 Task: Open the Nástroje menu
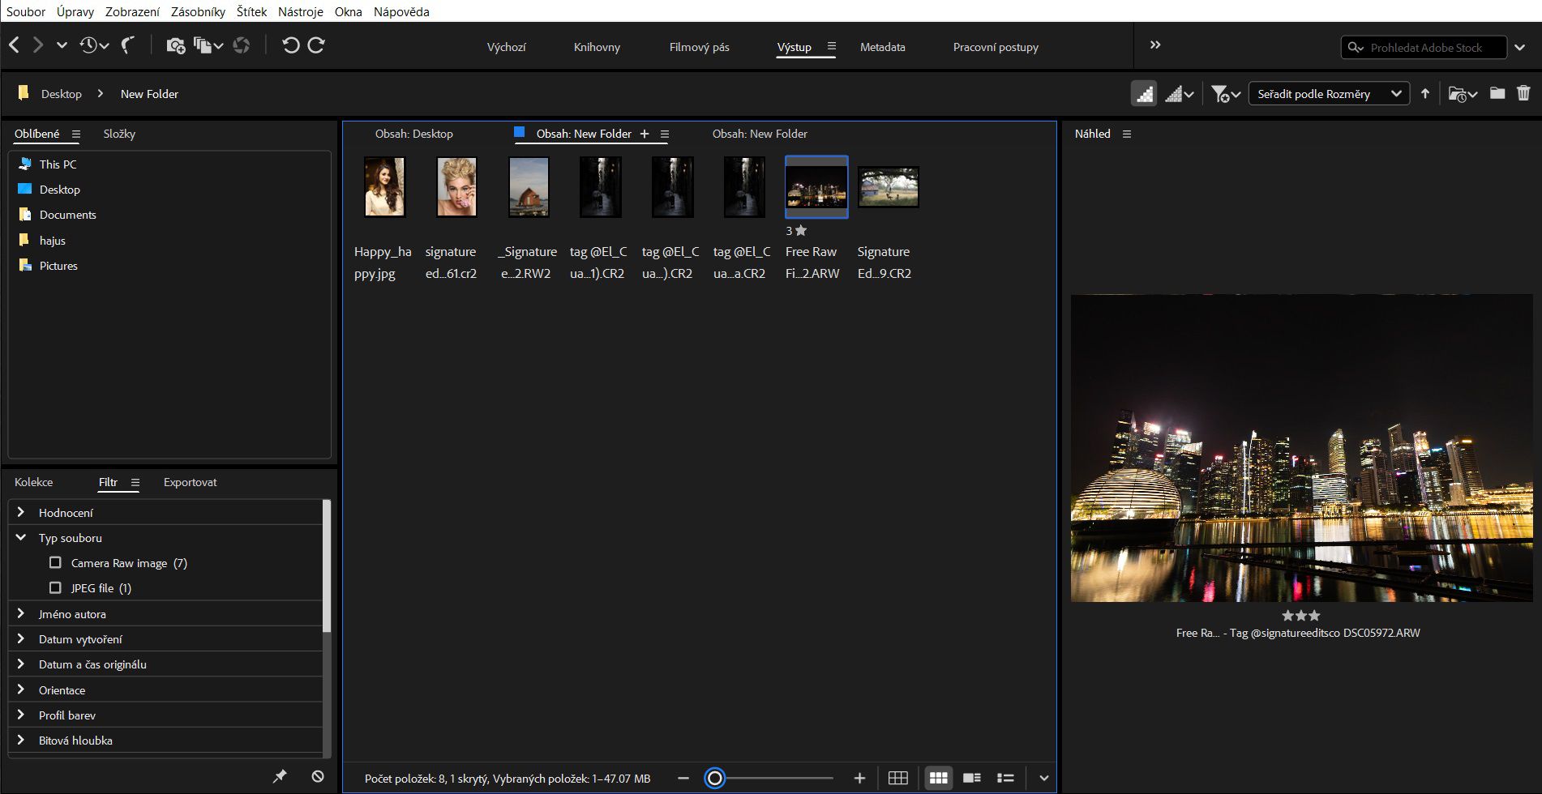click(300, 11)
